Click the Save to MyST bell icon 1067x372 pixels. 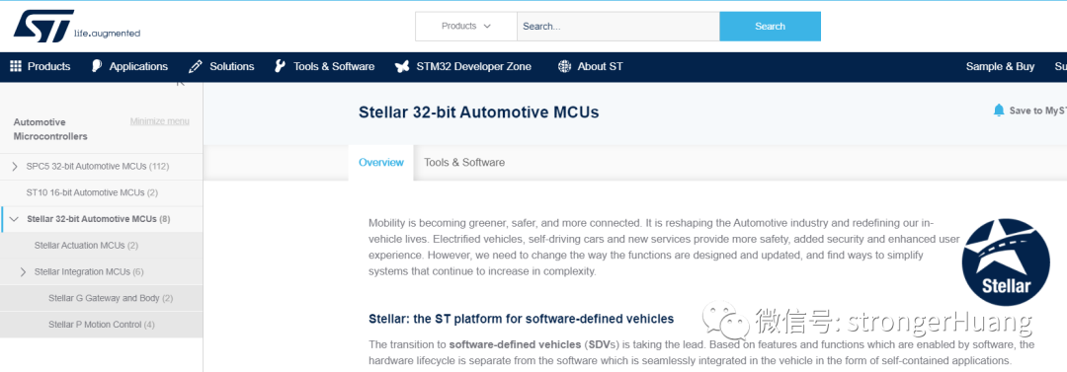coord(998,111)
